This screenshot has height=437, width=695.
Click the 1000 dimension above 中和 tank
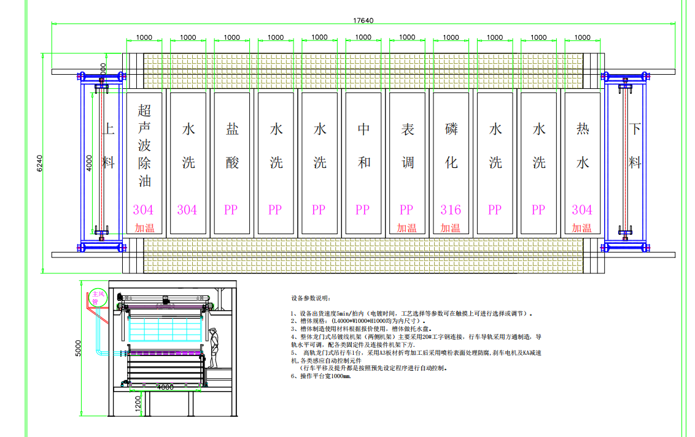pos(363,37)
